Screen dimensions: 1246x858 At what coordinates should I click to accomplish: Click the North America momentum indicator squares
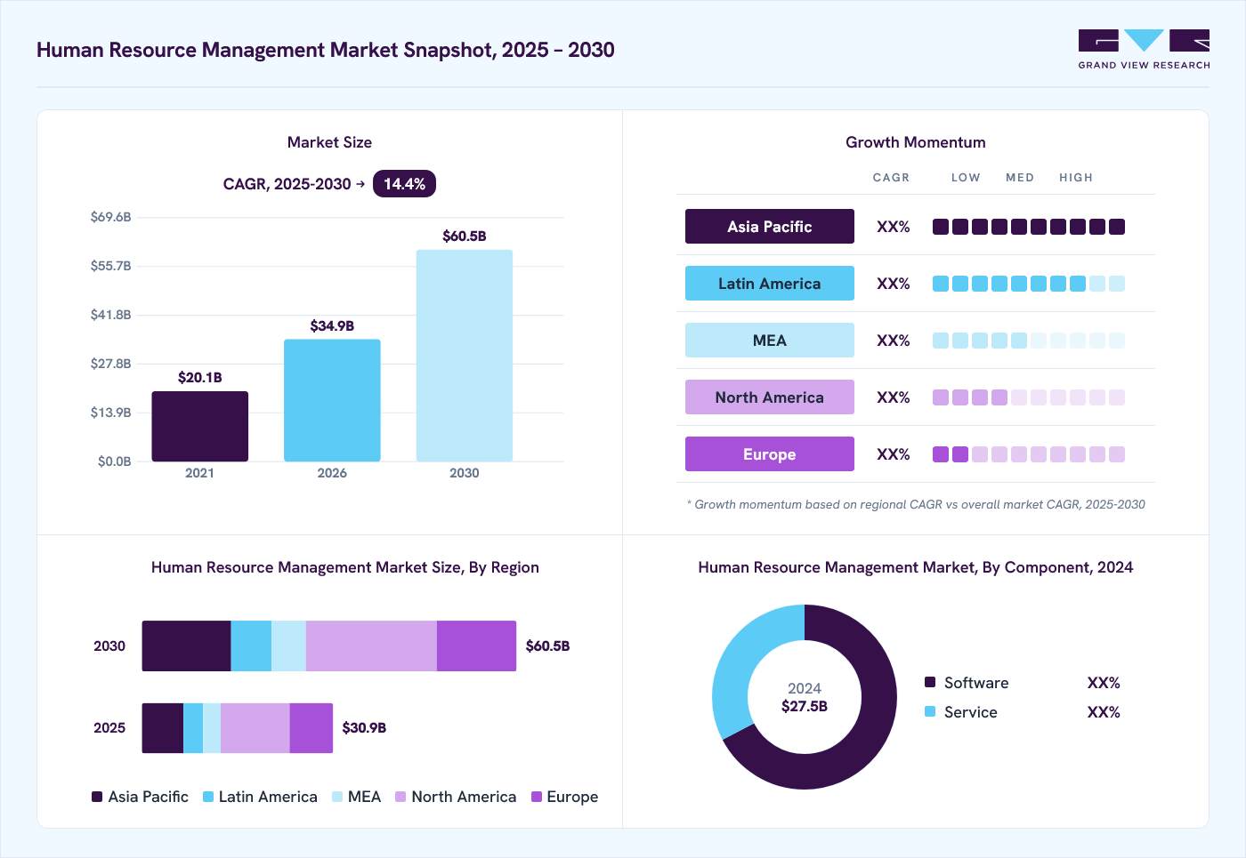[1029, 397]
